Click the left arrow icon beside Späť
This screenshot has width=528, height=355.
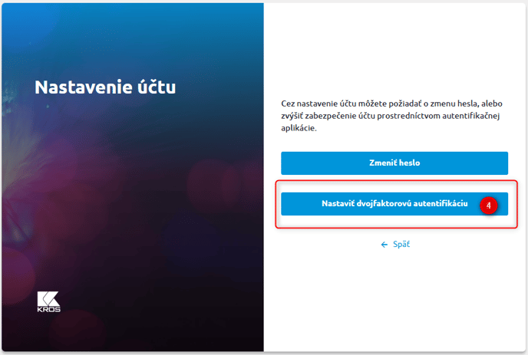coord(384,245)
